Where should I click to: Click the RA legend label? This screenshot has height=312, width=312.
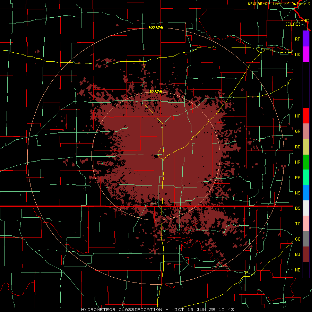point(297,178)
